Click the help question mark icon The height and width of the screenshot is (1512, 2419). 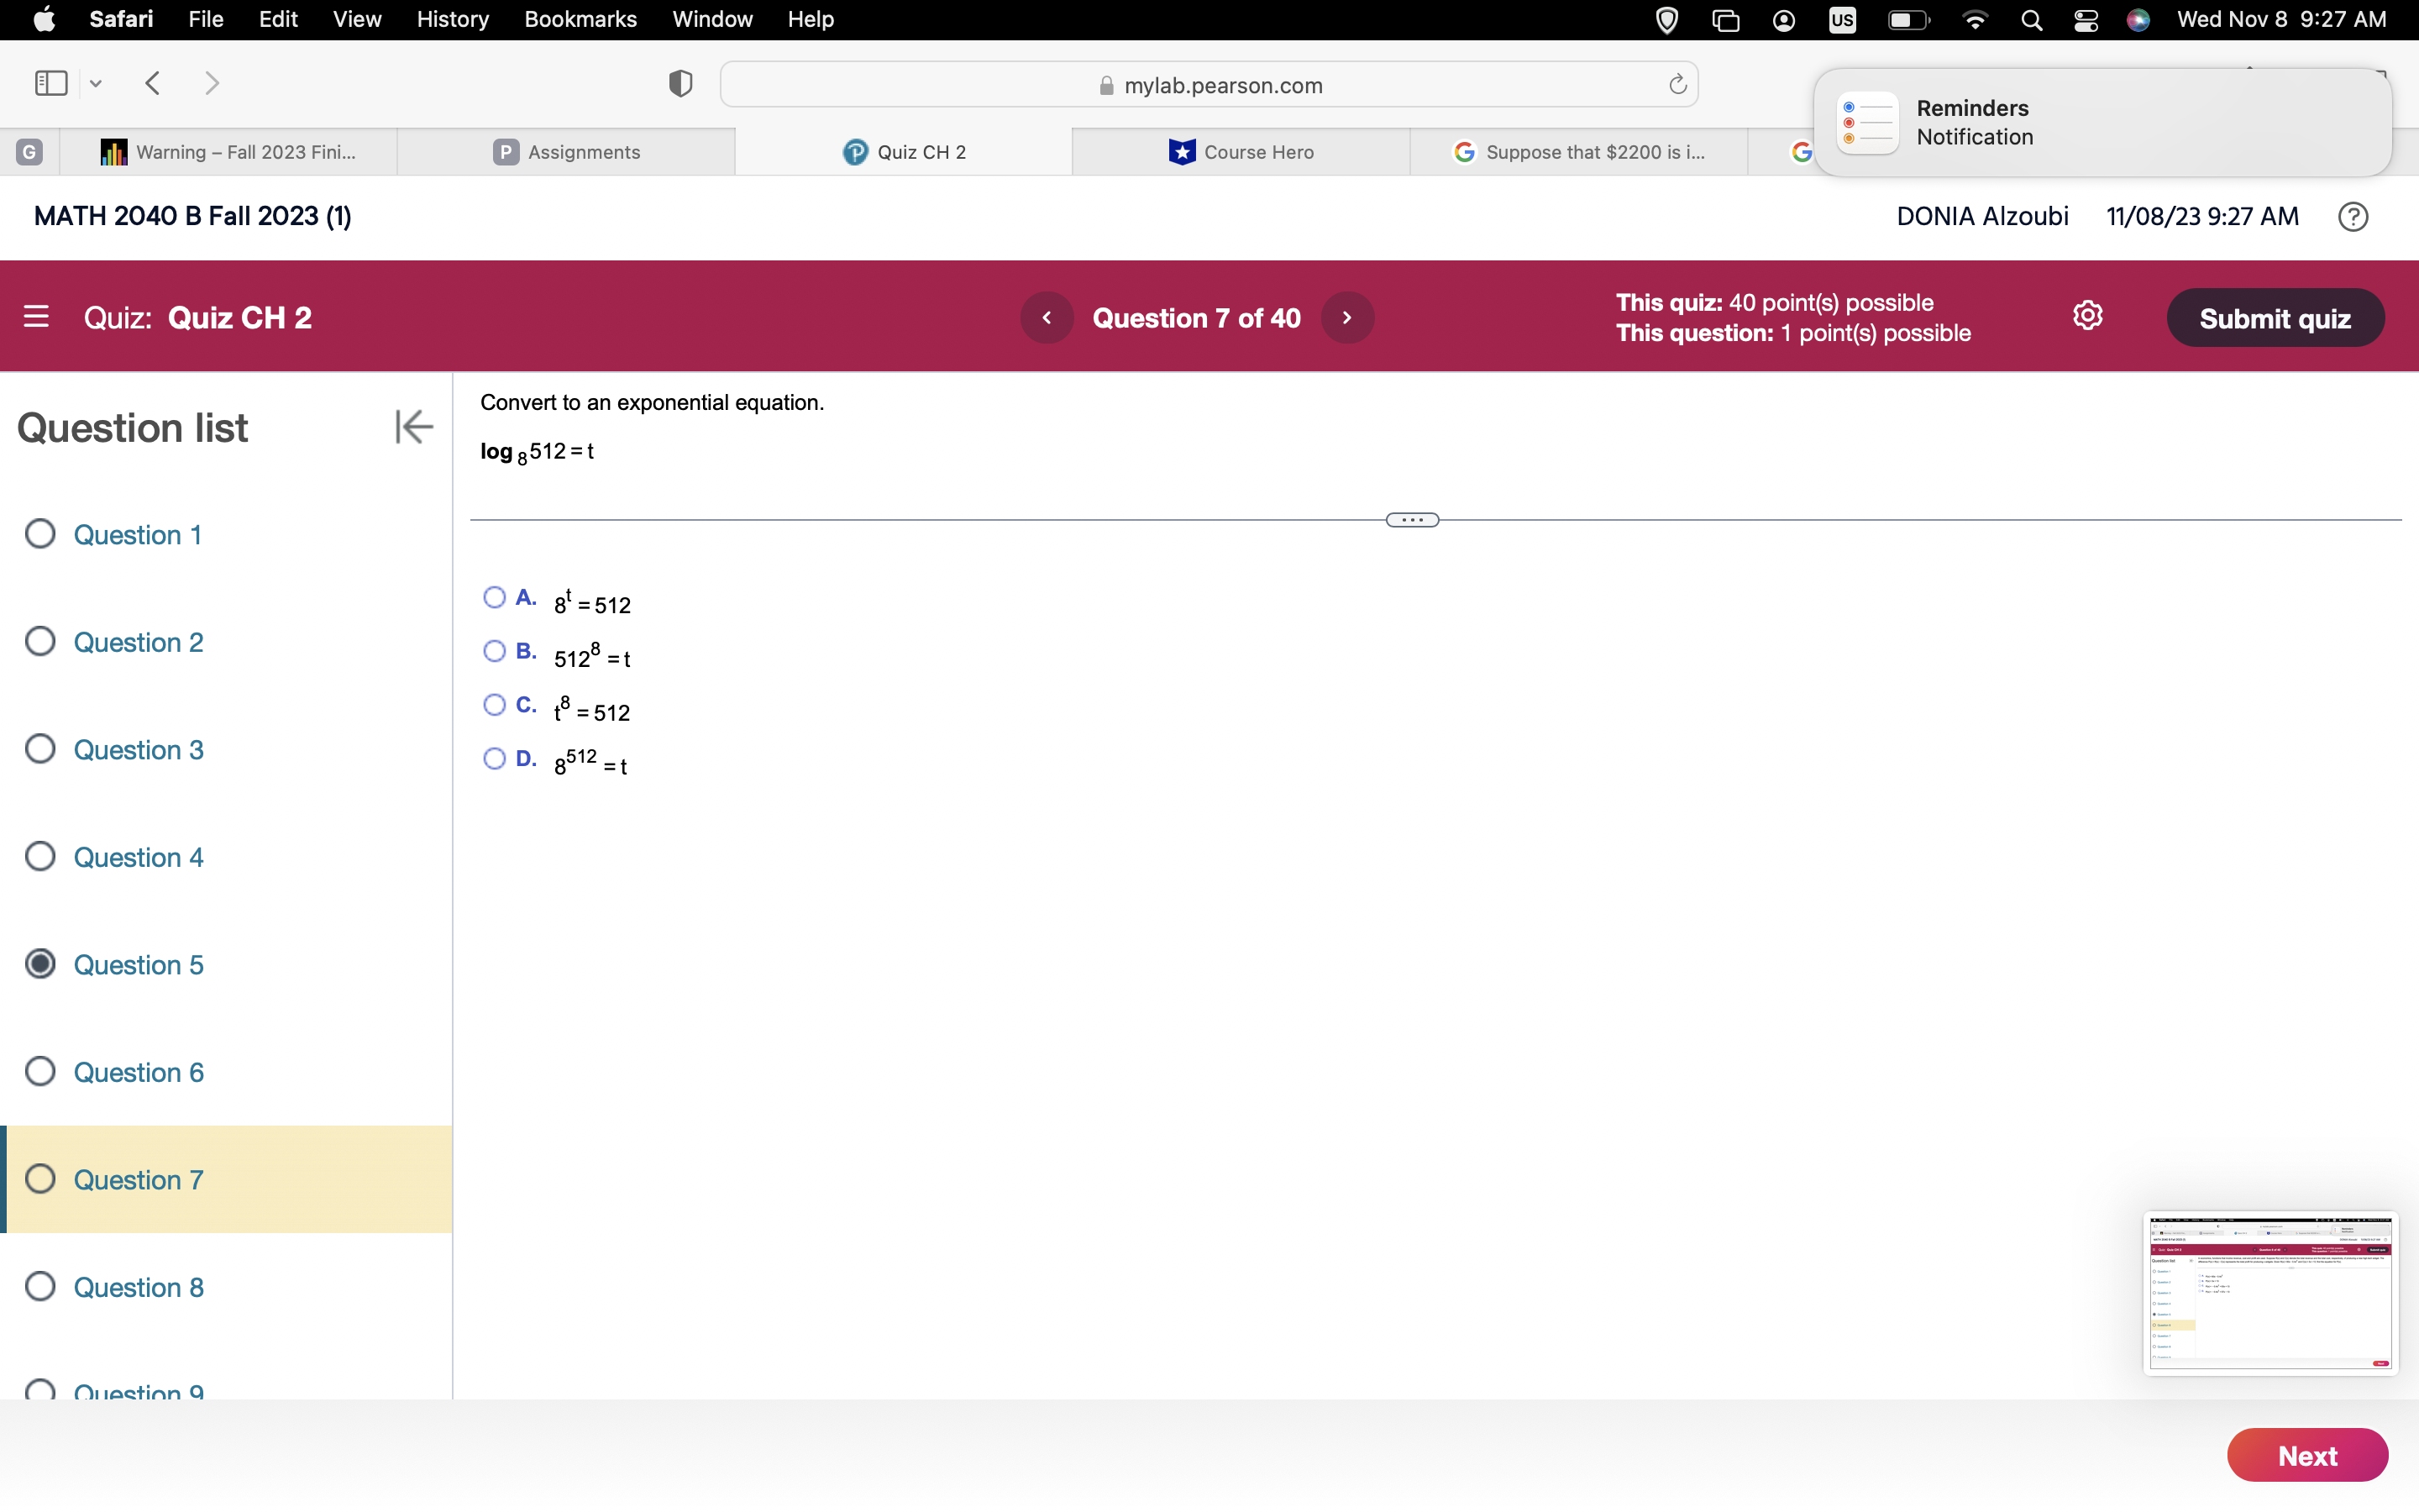[x=2352, y=216]
